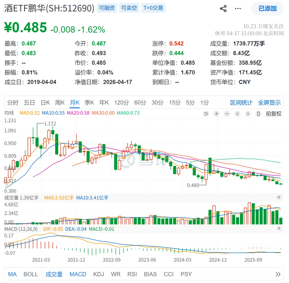
Task: Switch to the 日K chart tab
Action: (45, 102)
